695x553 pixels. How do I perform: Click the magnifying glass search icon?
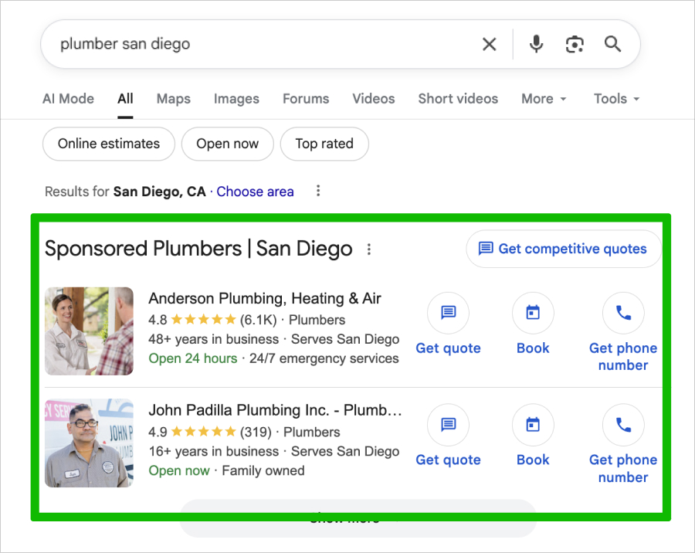click(612, 44)
